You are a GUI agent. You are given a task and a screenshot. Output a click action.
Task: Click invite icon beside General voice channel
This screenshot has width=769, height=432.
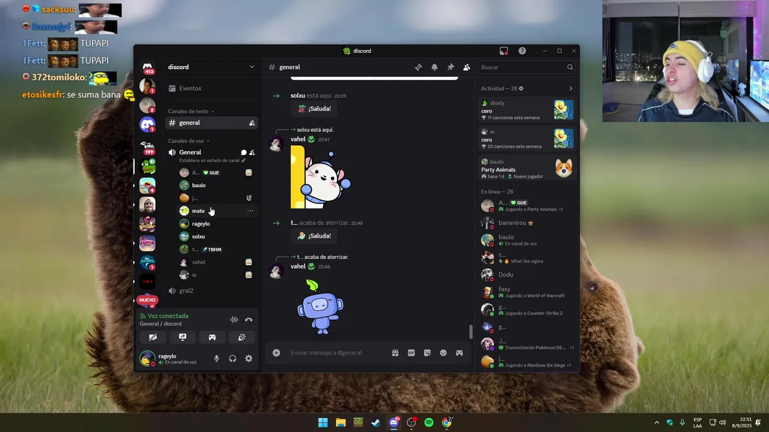[252, 152]
